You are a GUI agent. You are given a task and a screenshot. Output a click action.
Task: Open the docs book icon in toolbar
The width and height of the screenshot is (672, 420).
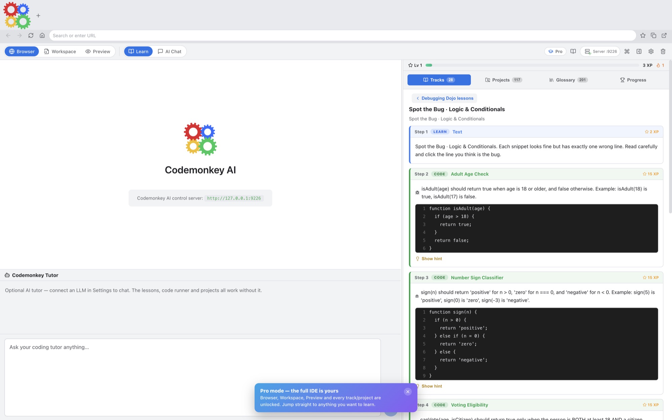click(x=573, y=51)
